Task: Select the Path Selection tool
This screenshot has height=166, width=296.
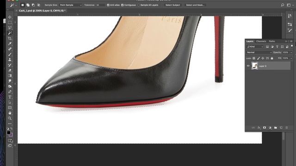Action: [10, 102]
